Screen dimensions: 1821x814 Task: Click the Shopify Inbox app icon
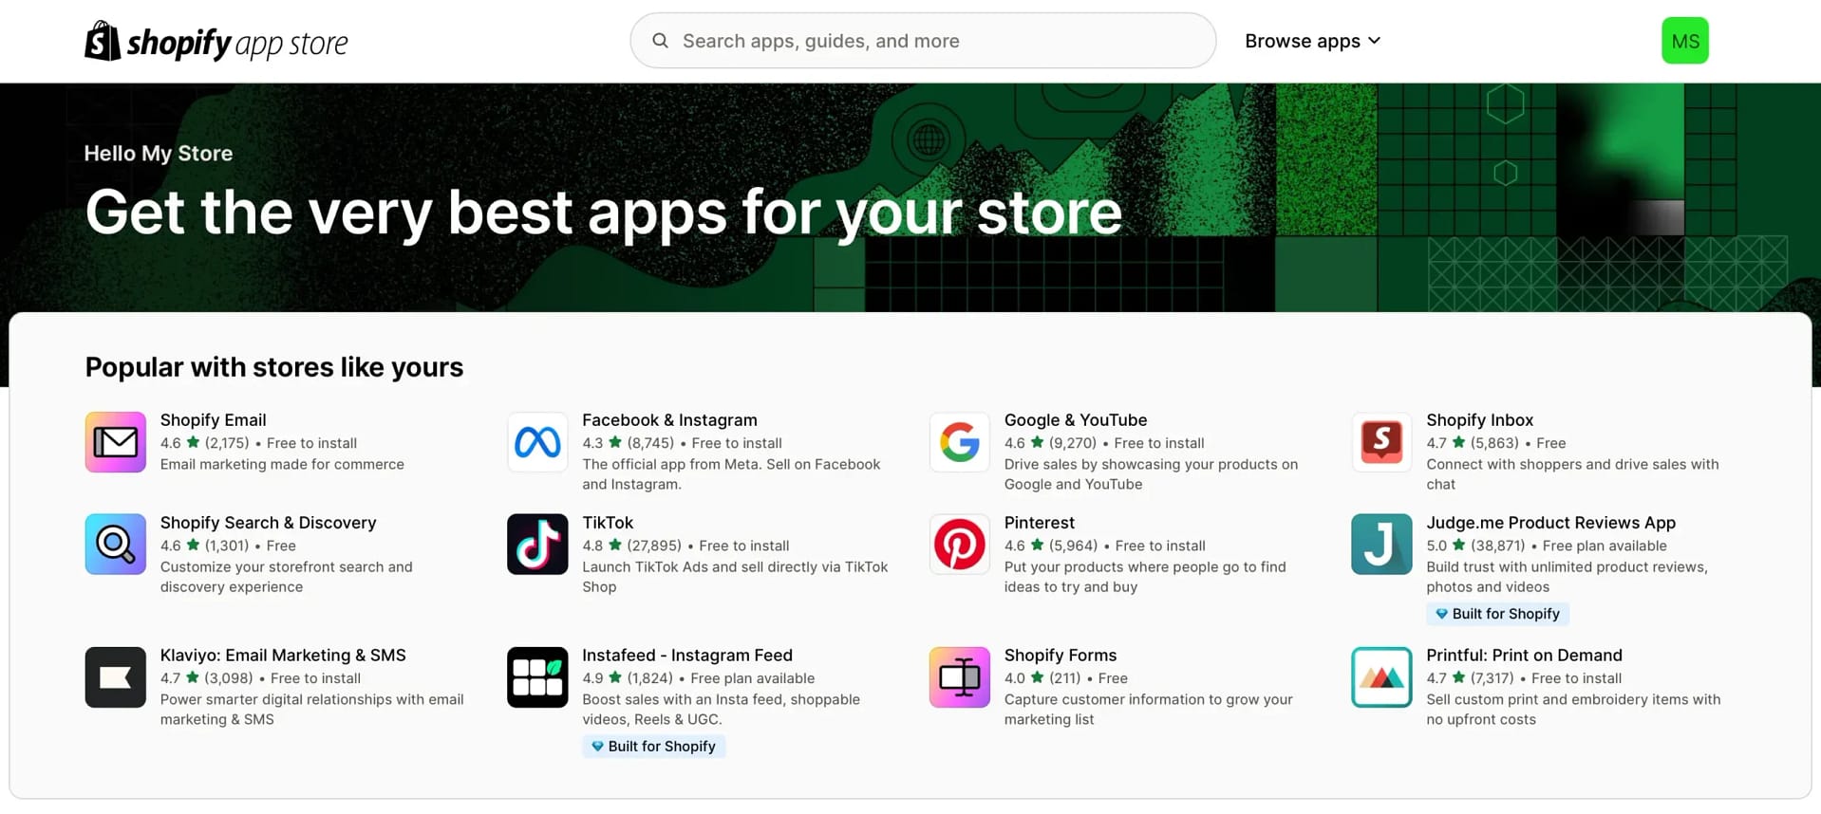point(1381,442)
